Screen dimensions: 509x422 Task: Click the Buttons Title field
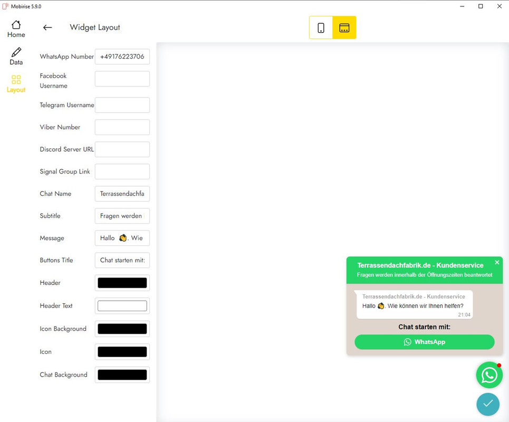point(122,260)
